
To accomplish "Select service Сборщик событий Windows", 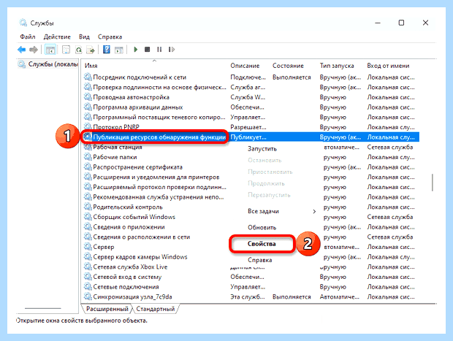I will 134,217.
